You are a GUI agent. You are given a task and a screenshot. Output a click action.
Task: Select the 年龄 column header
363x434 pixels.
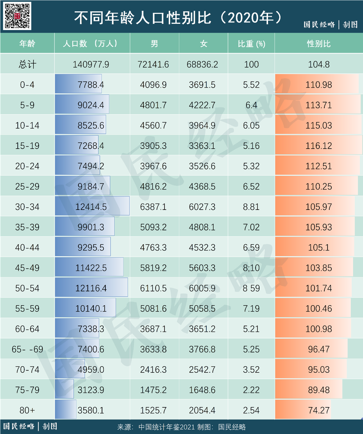point(27,44)
